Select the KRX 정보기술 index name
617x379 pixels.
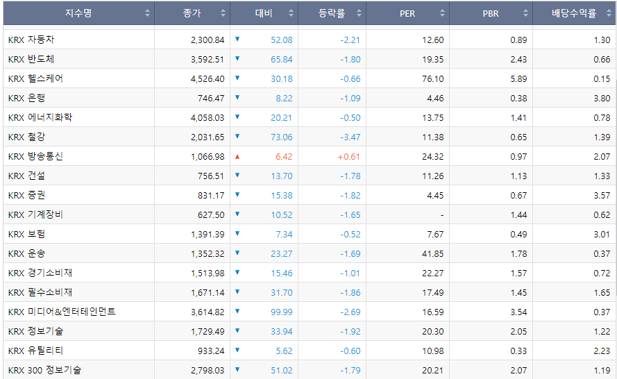point(35,331)
